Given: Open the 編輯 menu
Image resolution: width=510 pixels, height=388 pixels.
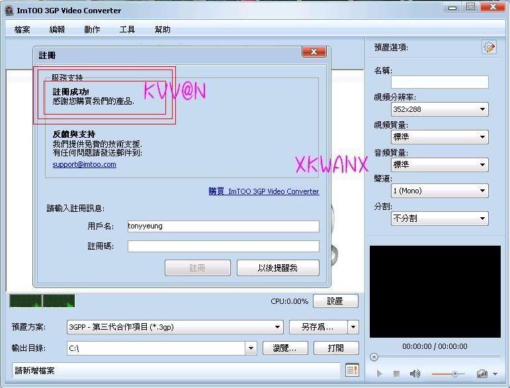Looking at the screenshot, I should pyautogui.click(x=57, y=30).
